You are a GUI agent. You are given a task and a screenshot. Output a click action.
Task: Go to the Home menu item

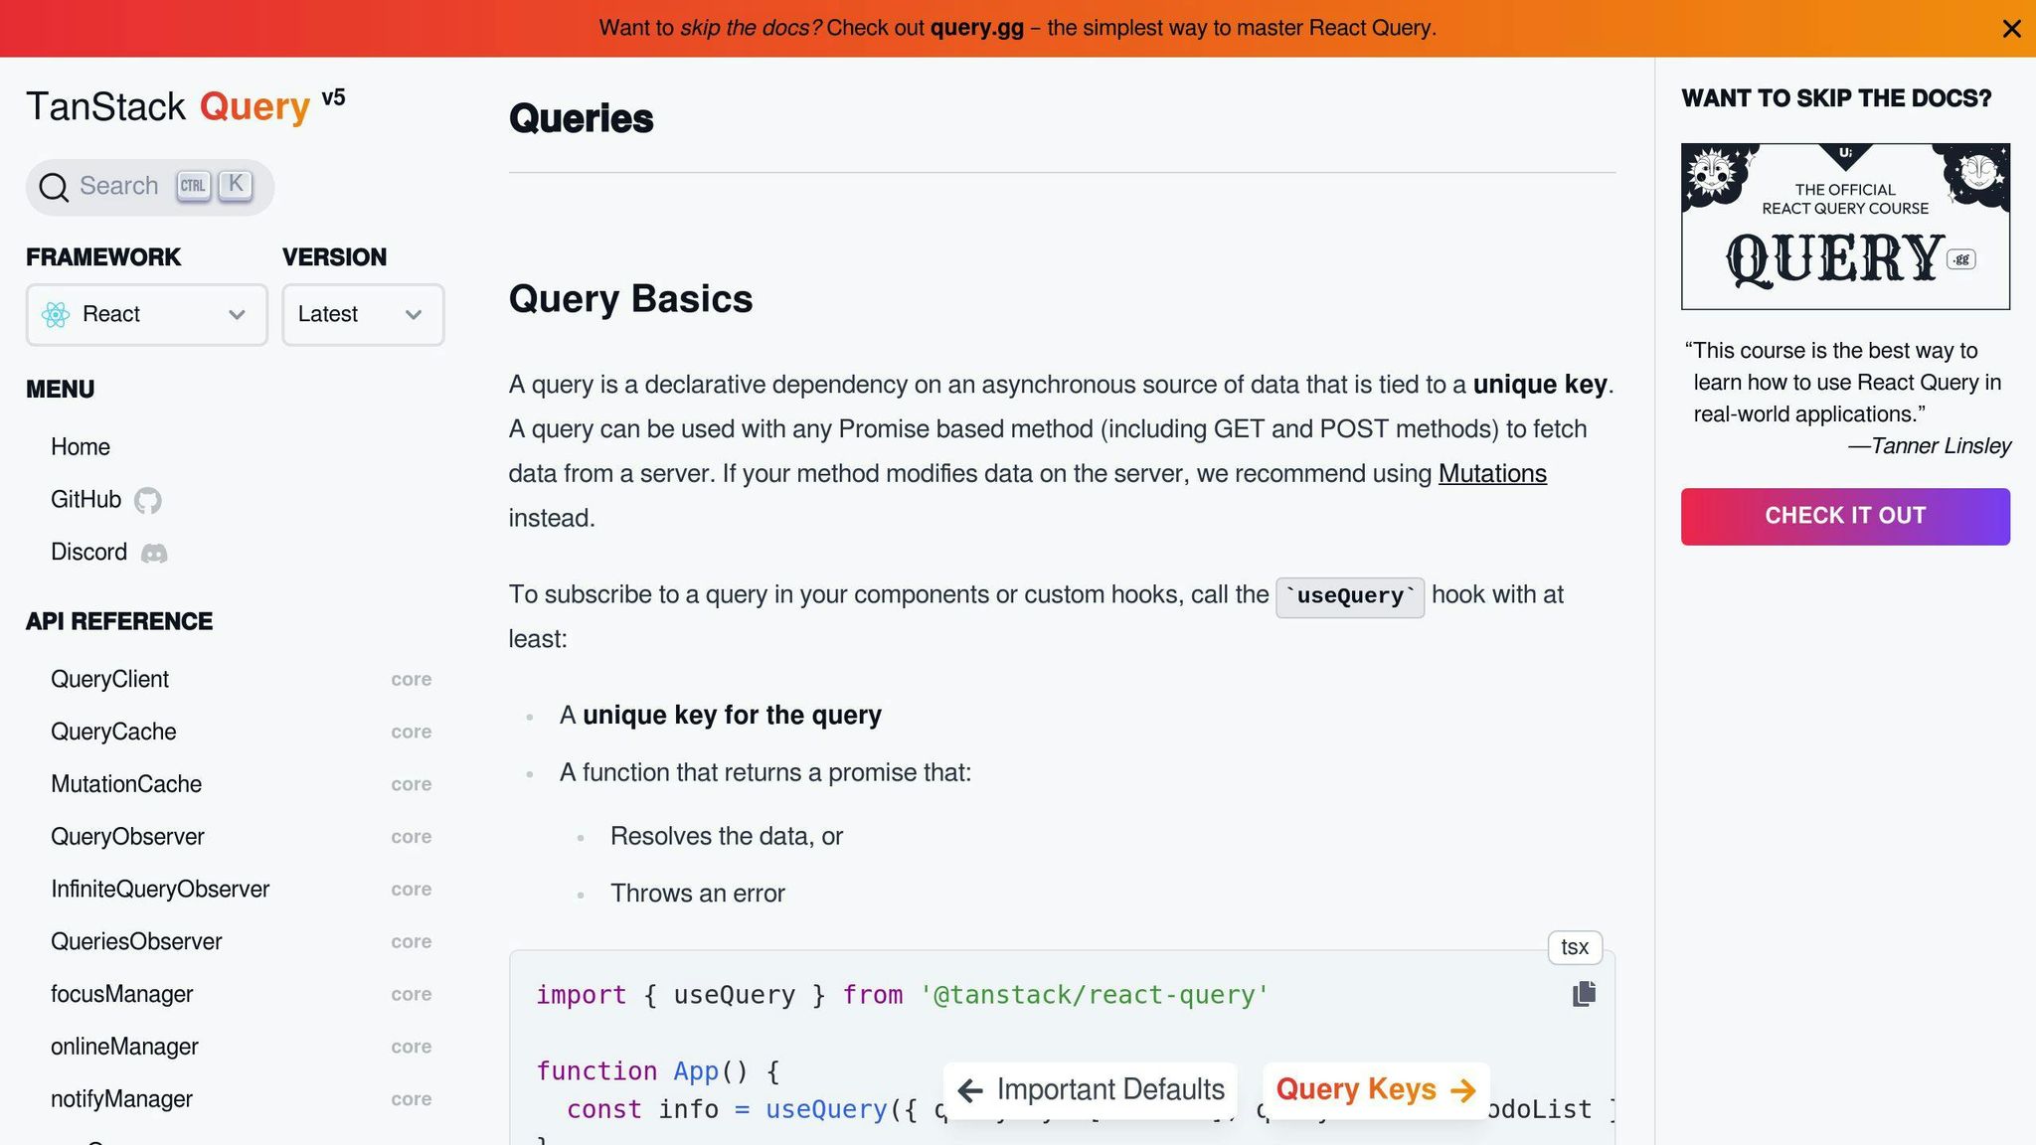coord(81,447)
